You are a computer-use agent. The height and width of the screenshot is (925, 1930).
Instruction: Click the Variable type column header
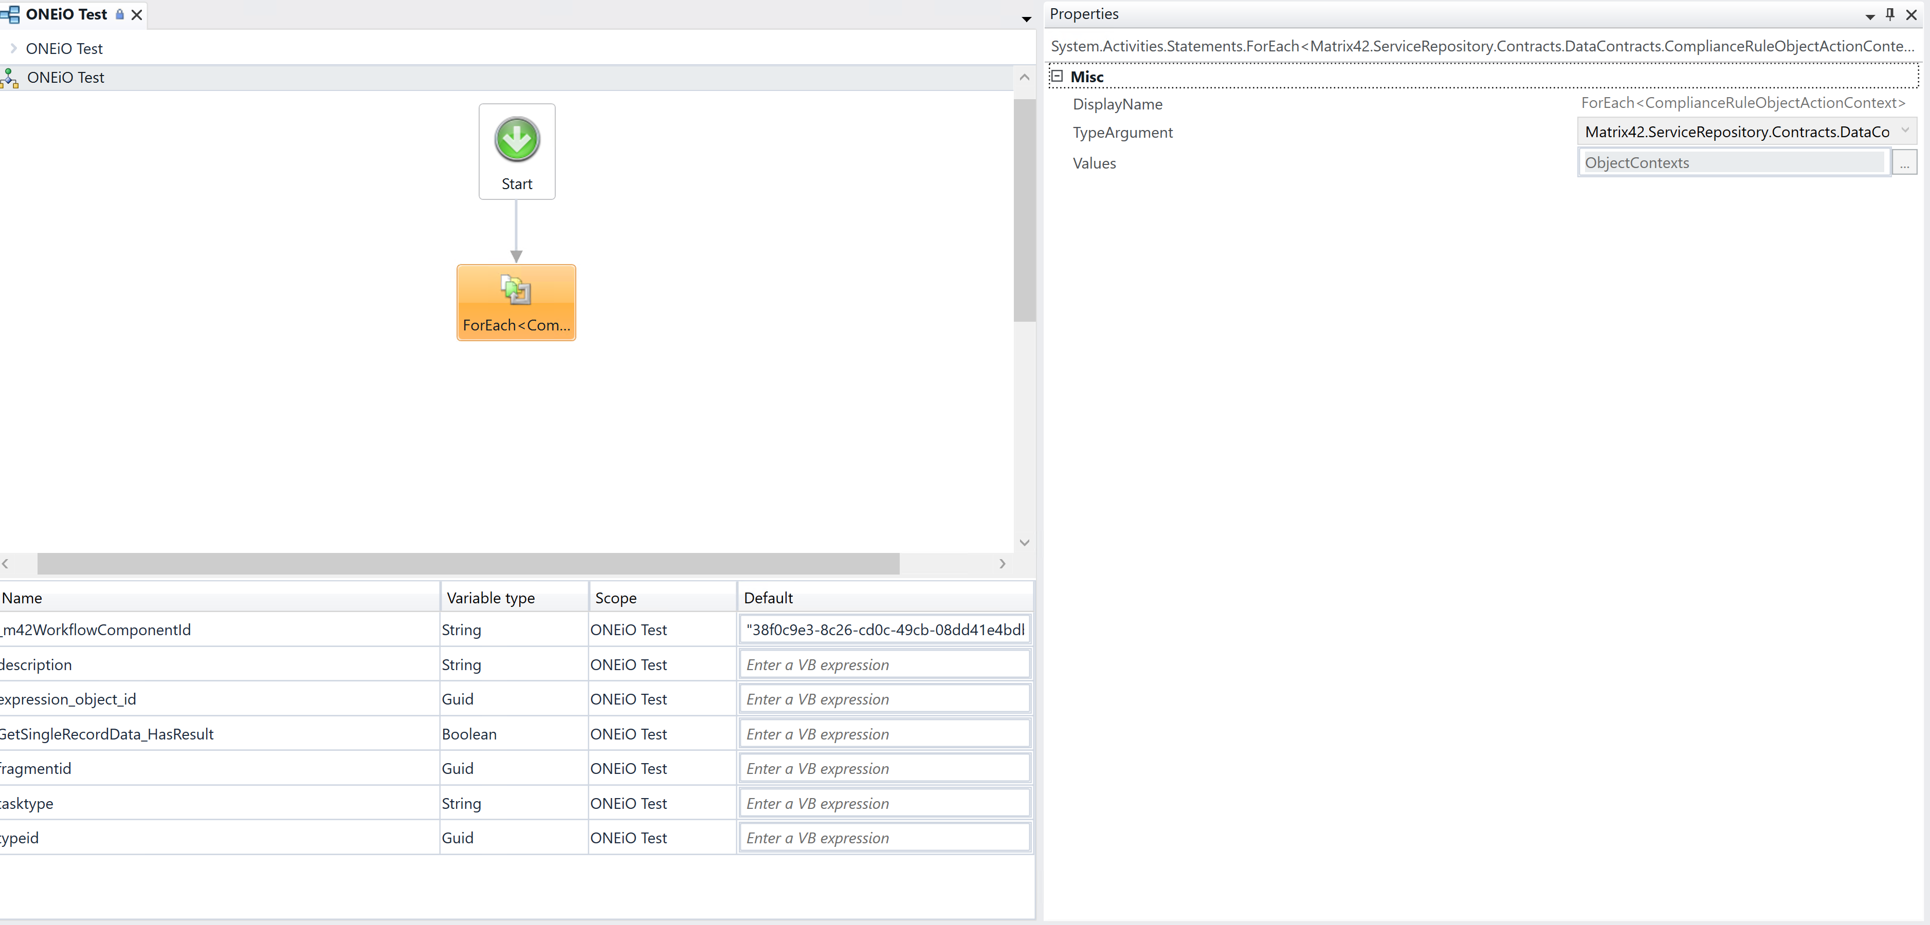(x=514, y=598)
